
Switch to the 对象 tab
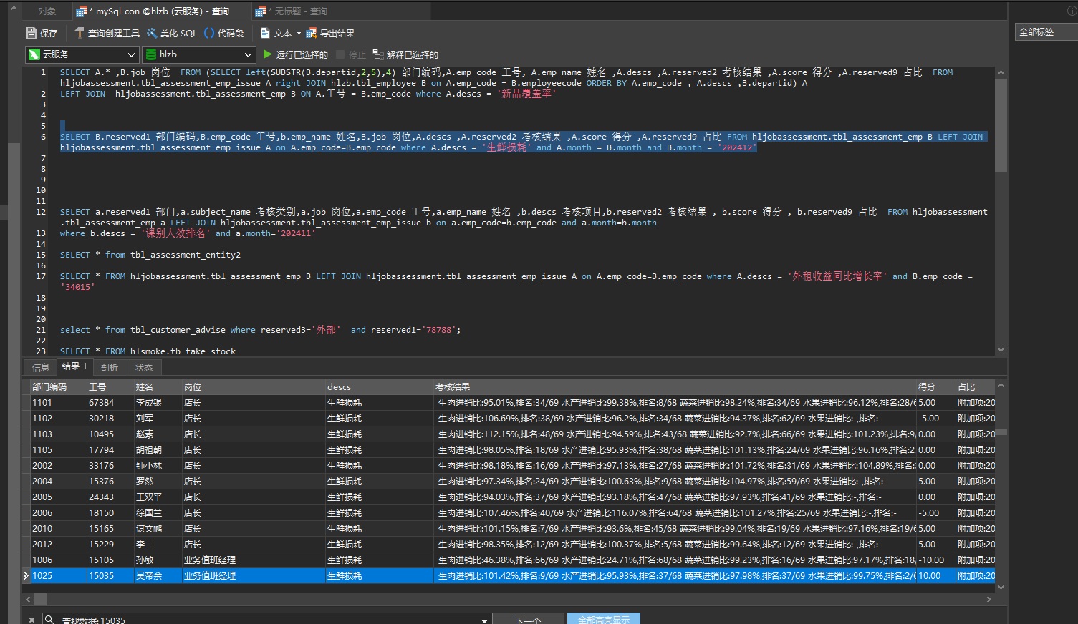[47, 11]
